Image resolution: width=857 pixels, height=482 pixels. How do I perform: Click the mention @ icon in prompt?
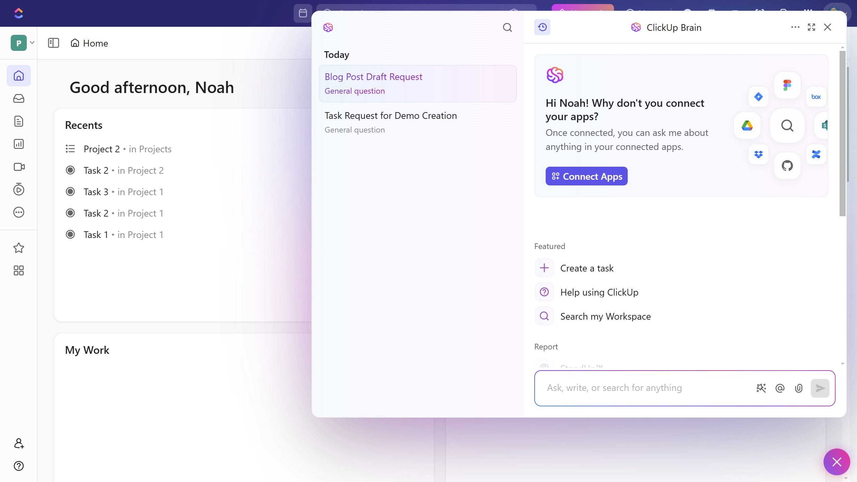click(x=780, y=388)
